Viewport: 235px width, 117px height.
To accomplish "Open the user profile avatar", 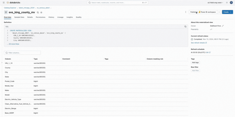I will point(231,2).
